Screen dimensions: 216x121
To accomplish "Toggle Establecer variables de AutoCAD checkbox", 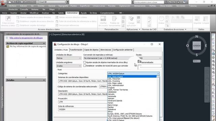I will [x=85, y=66].
